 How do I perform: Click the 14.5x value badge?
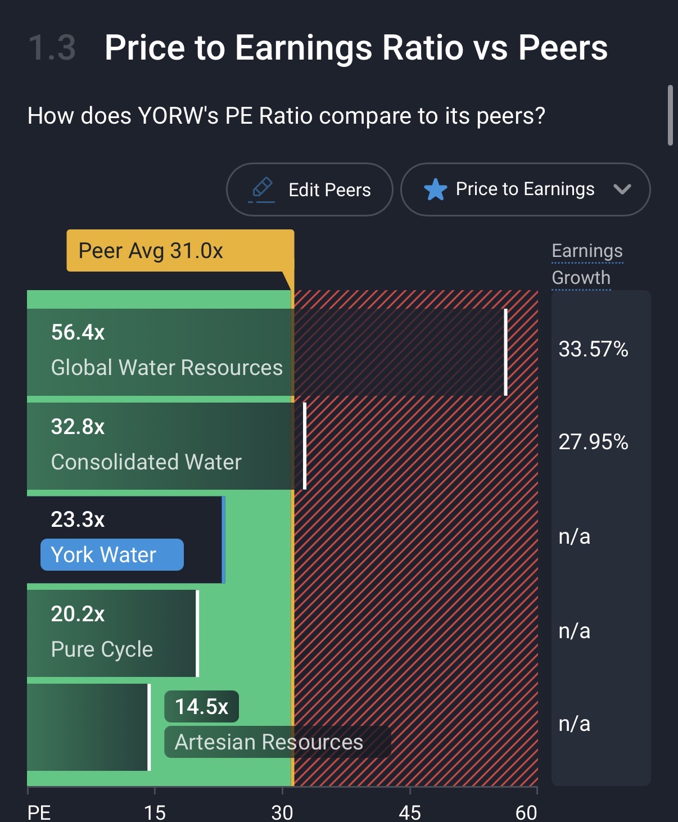click(201, 707)
